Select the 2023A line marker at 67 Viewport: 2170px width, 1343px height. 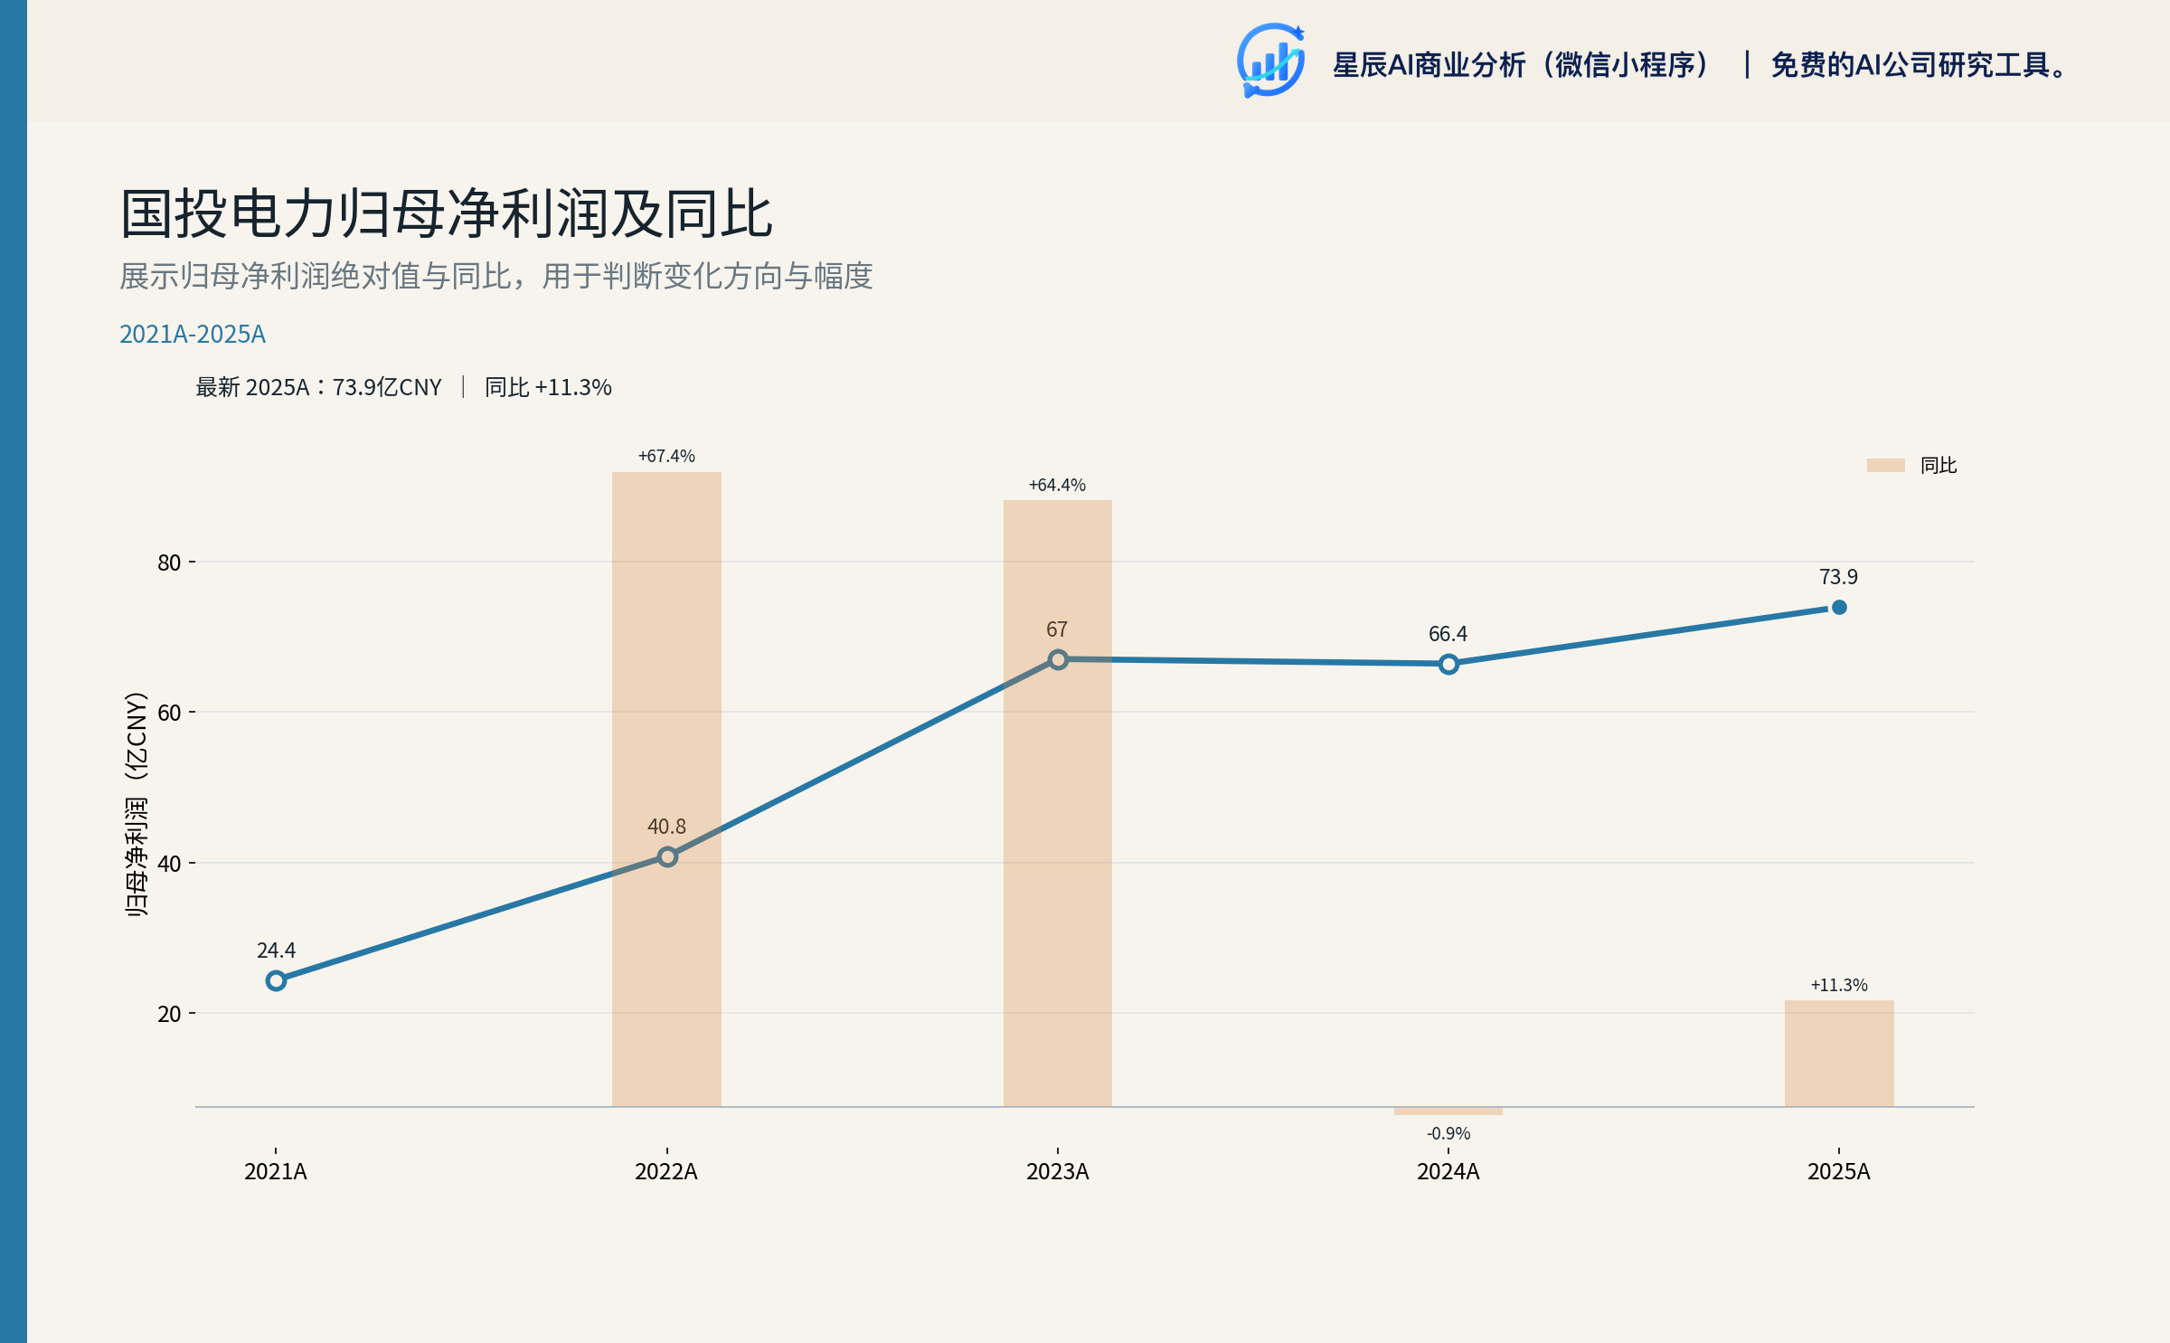click(x=1058, y=659)
